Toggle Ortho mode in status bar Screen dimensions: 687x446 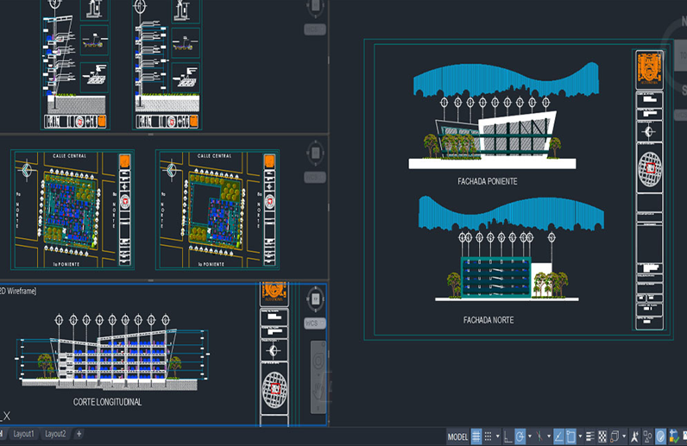tap(507, 437)
